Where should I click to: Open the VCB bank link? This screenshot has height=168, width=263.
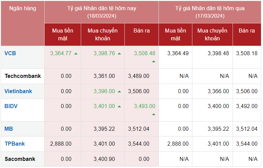point(10,53)
